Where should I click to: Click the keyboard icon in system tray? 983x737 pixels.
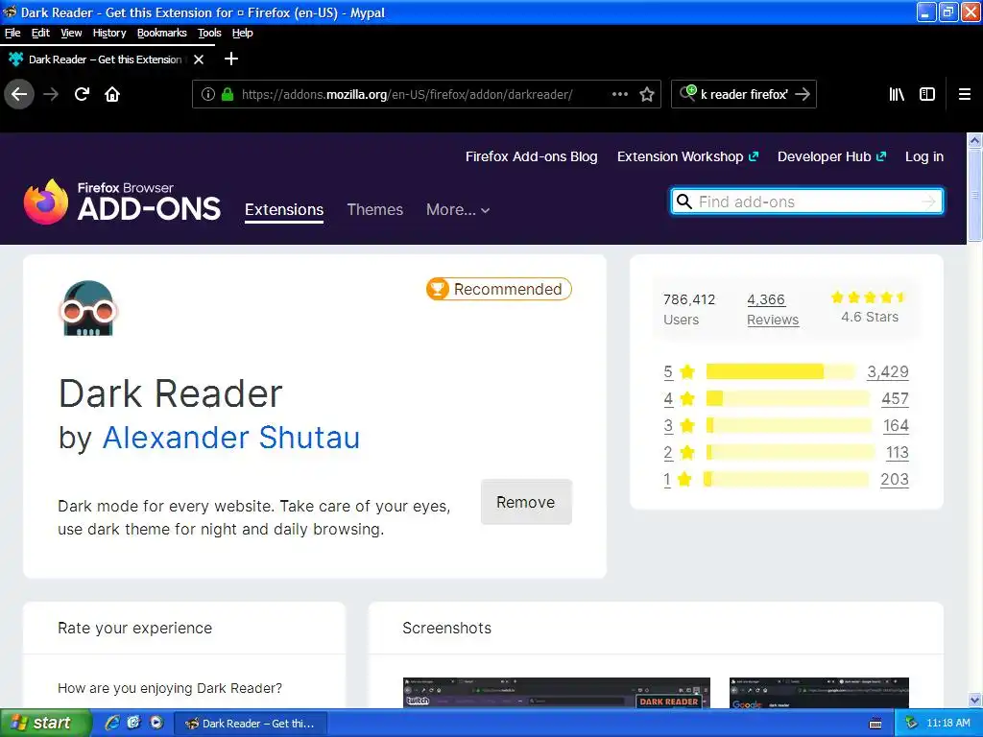tap(875, 724)
